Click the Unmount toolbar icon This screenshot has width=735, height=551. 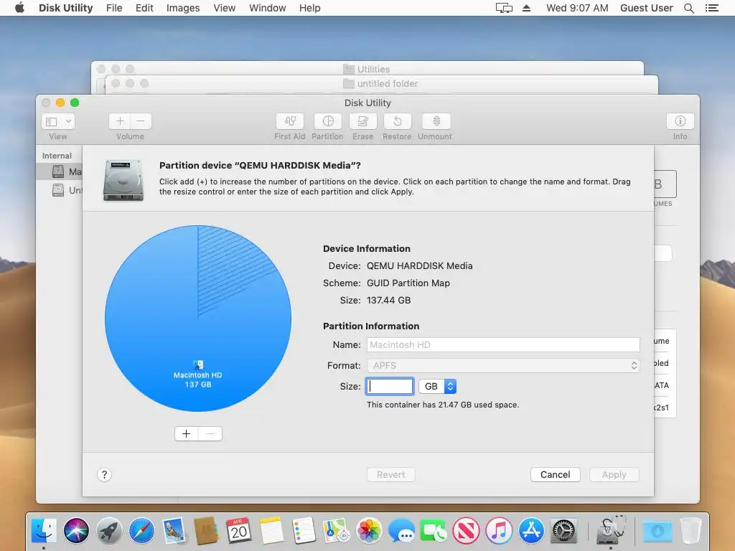tap(436, 121)
